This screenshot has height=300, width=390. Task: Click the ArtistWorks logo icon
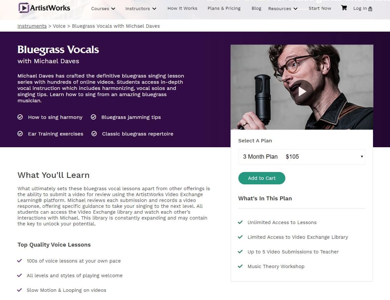pyautogui.click(x=23, y=7)
